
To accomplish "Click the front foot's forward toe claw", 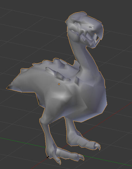I will coord(81,157).
